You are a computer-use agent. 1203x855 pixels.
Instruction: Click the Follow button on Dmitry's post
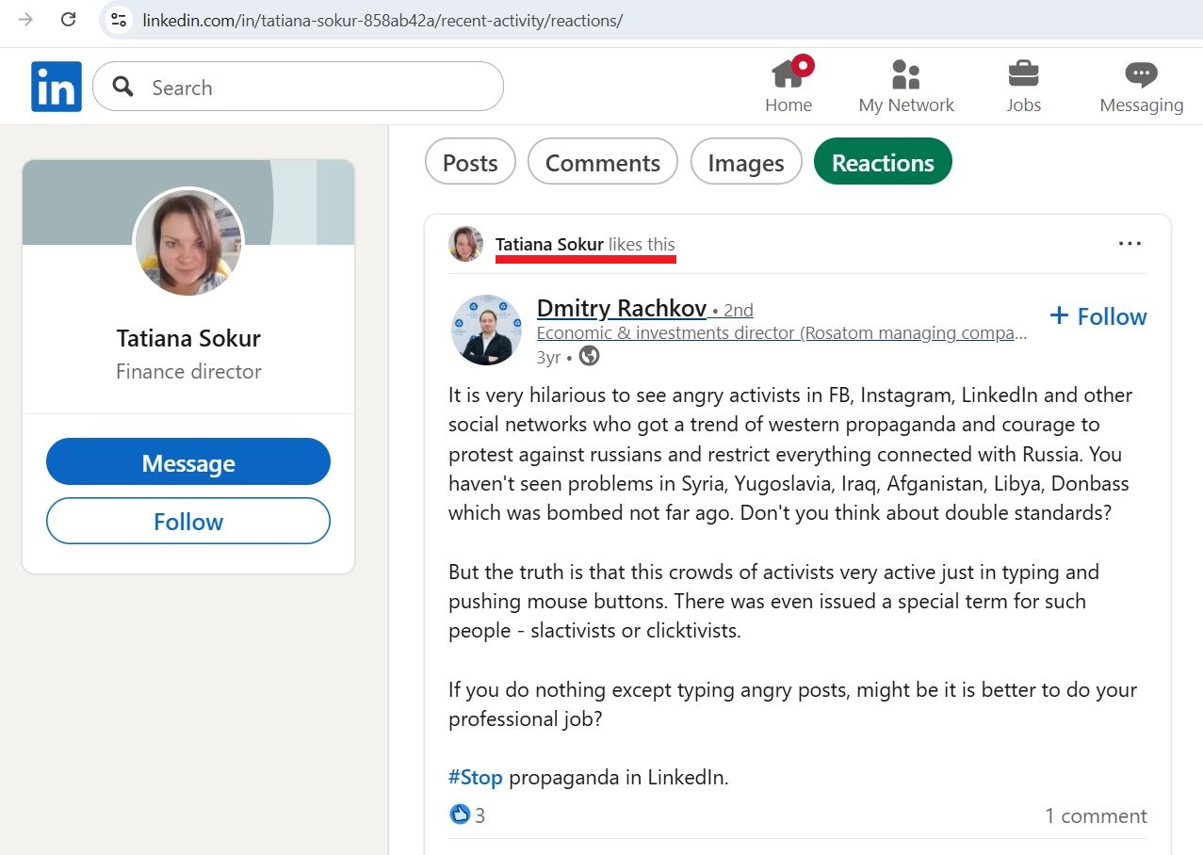click(x=1097, y=316)
